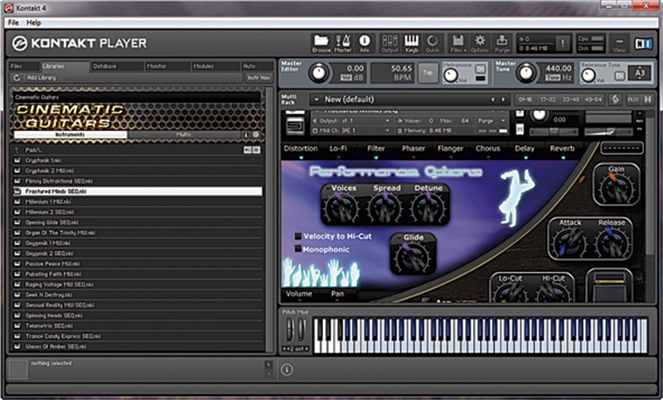Select rack page 17-32
The width and height of the screenshot is (663, 400).
tap(548, 99)
